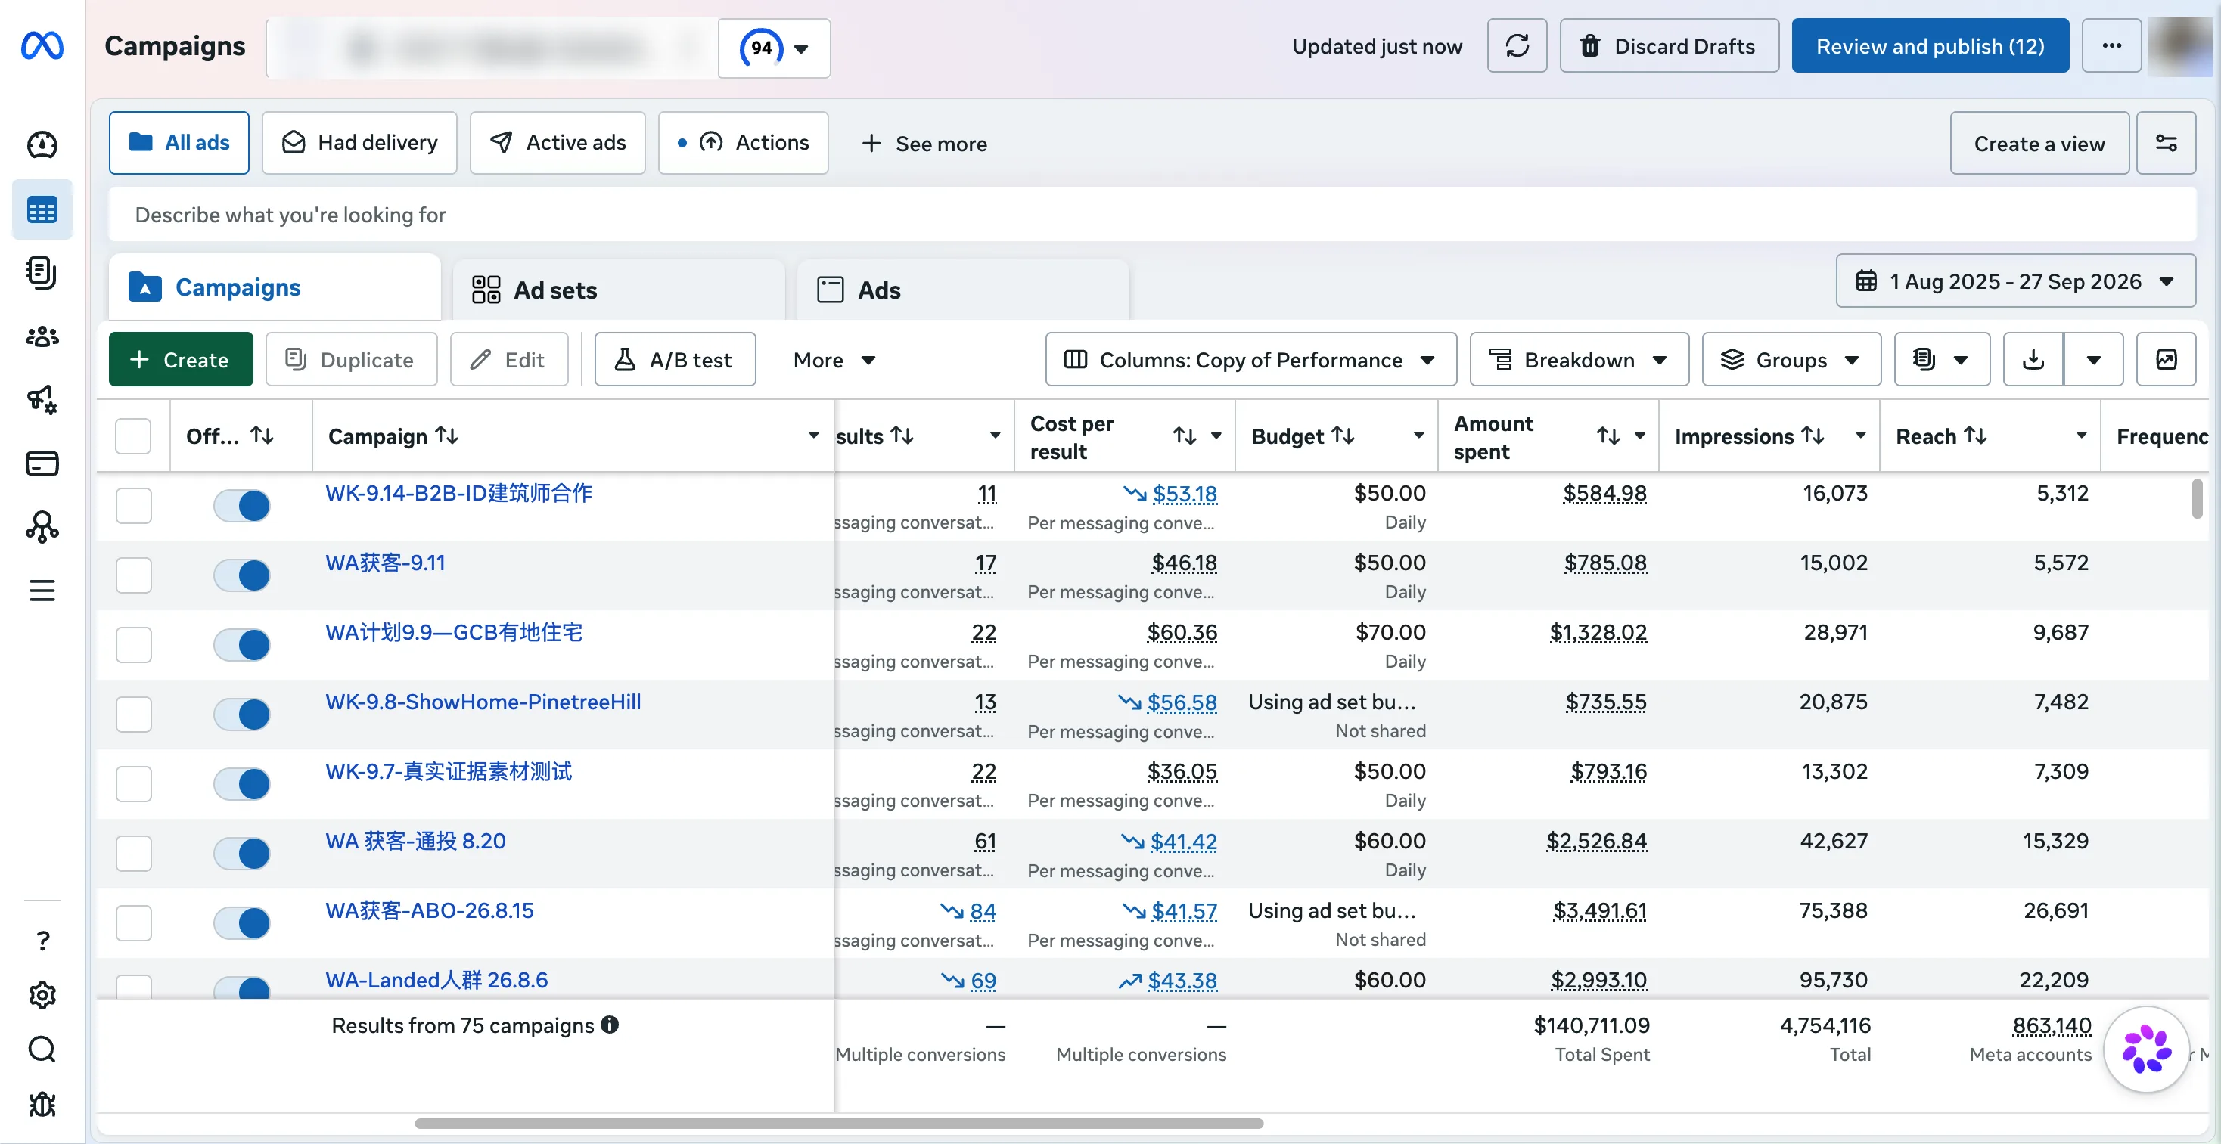Click the Discard Drafts button
Viewport: 2221px width, 1144px height.
point(1670,45)
